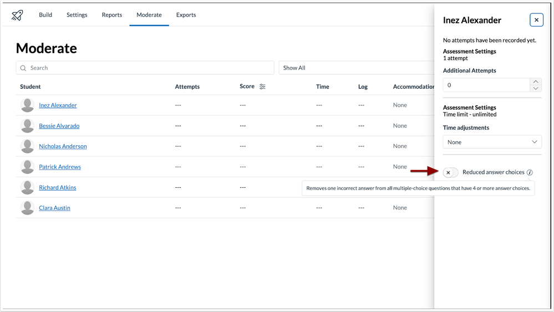Image resolution: width=554 pixels, height=312 pixels.
Task: Click Inez Alexander's avatar
Action: [27, 105]
